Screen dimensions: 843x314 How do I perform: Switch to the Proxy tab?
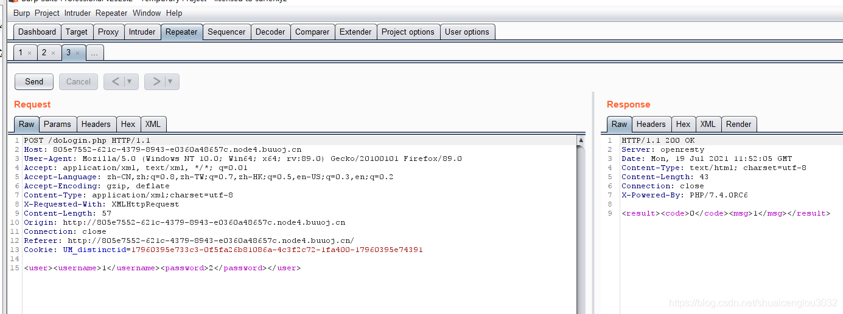[108, 32]
